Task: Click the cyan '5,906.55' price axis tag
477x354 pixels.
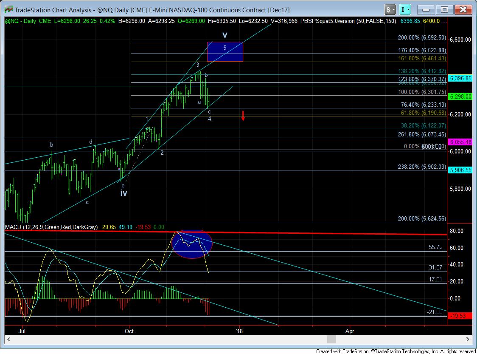Action: (x=460, y=170)
